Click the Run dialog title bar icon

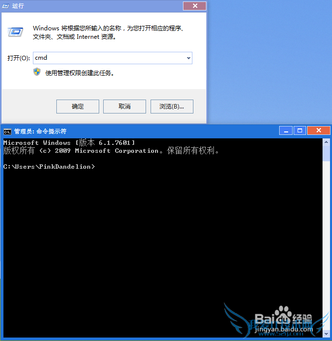5,6
